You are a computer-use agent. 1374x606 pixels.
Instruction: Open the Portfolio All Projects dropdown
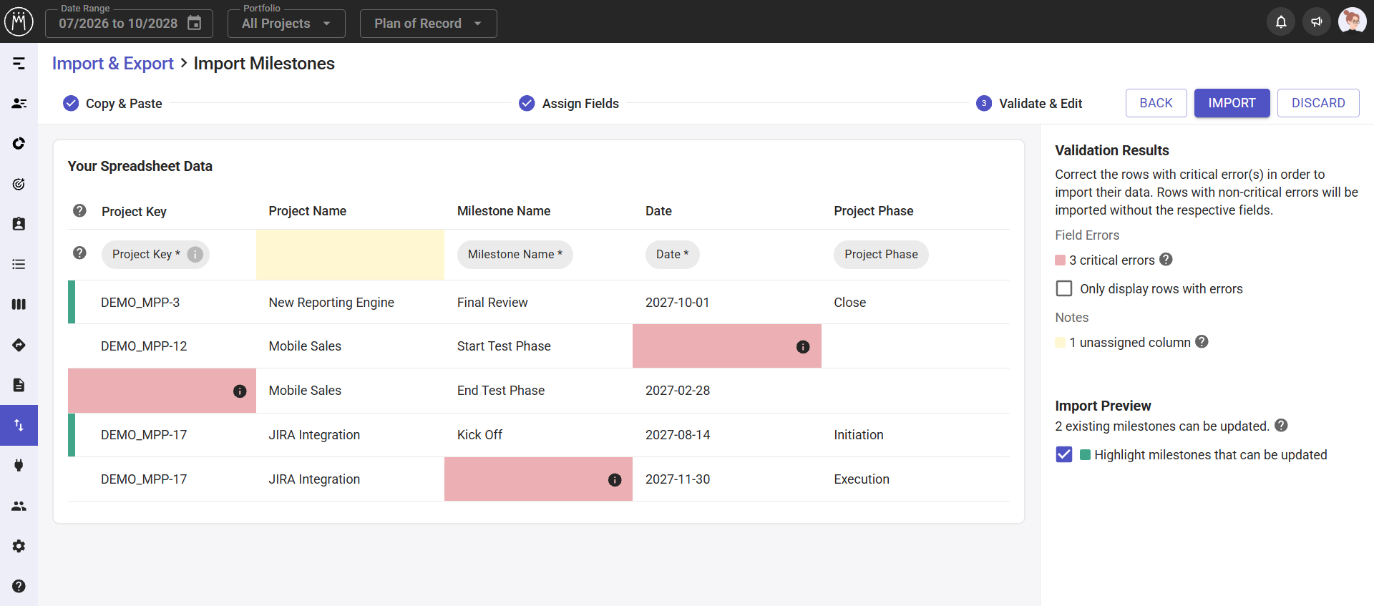pyautogui.click(x=286, y=24)
